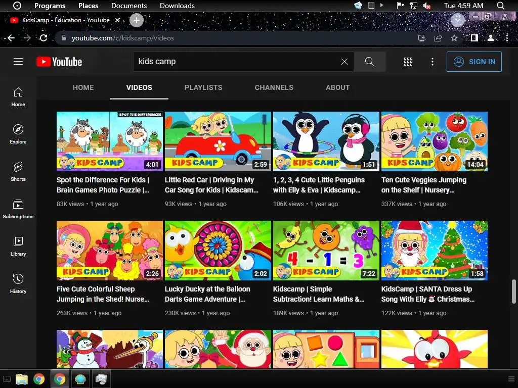
Task: Open Shorts in the sidebar
Action: [x=18, y=172]
